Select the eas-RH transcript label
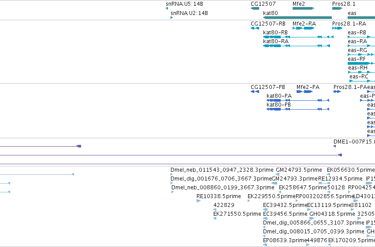The image size is (375, 247). pos(358,68)
